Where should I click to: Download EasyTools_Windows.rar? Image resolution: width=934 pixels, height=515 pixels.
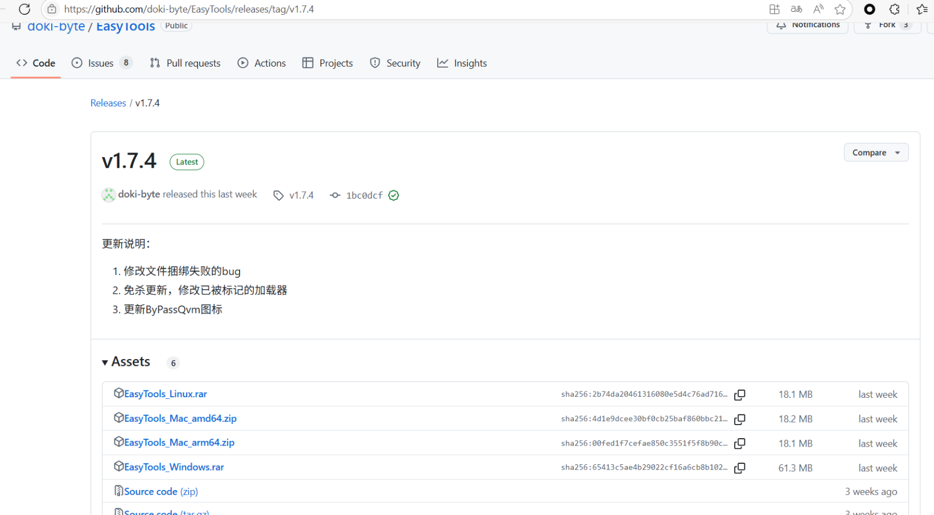tap(174, 467)
